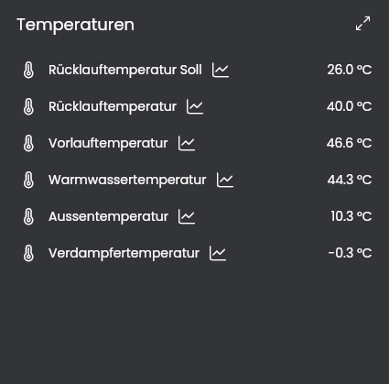Click thermometer icon beside Warmwassertemperatur
Screen dimensions: 389x384
point(28,180)
